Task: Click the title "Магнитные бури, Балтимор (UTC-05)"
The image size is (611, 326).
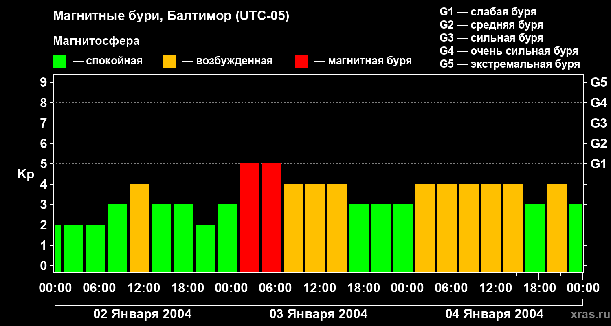Action: coord(171,16)
